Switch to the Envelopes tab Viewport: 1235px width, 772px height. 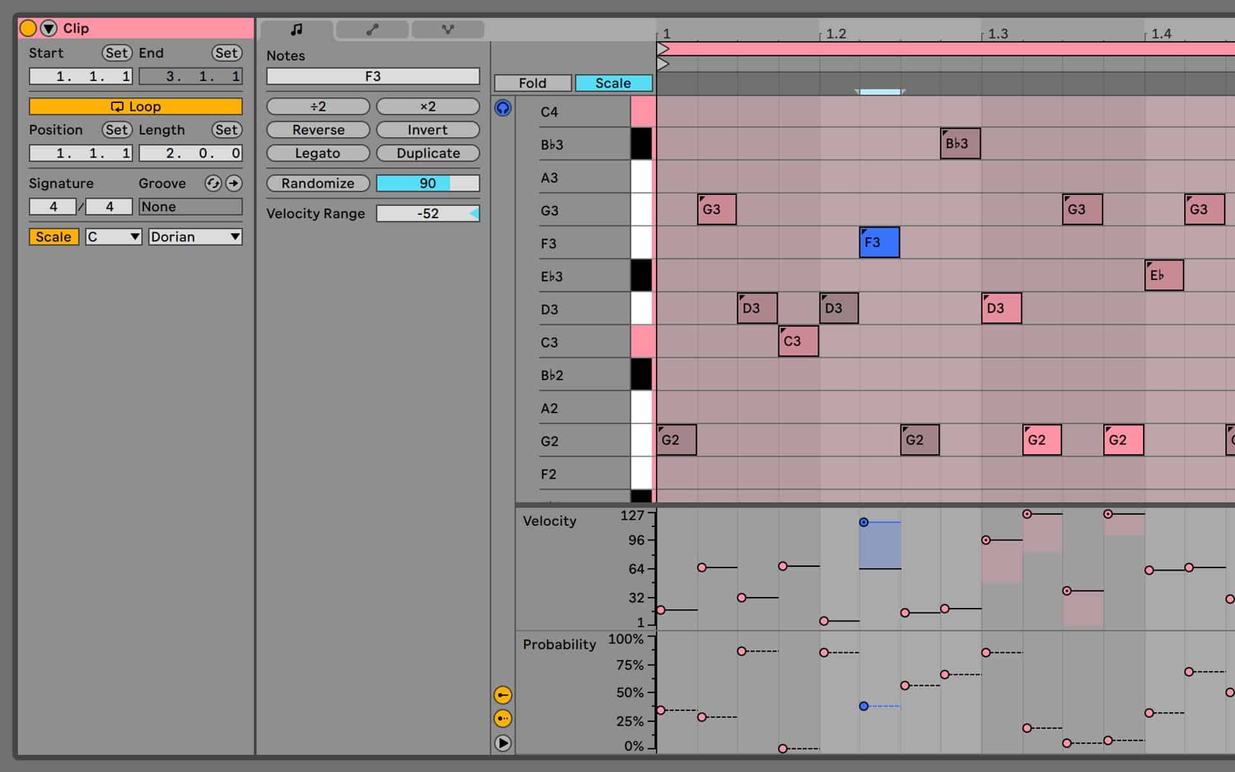click(x=372, y=29)
